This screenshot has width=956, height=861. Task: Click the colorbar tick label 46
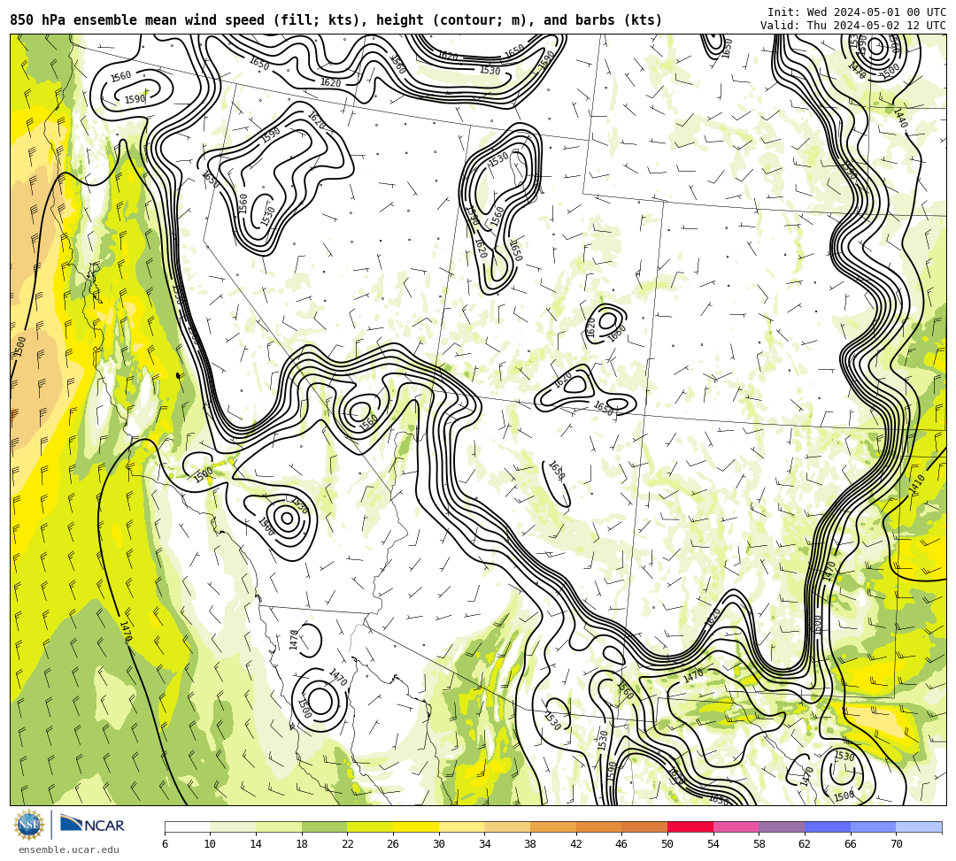pyautogui.click(x=622, y=844)
